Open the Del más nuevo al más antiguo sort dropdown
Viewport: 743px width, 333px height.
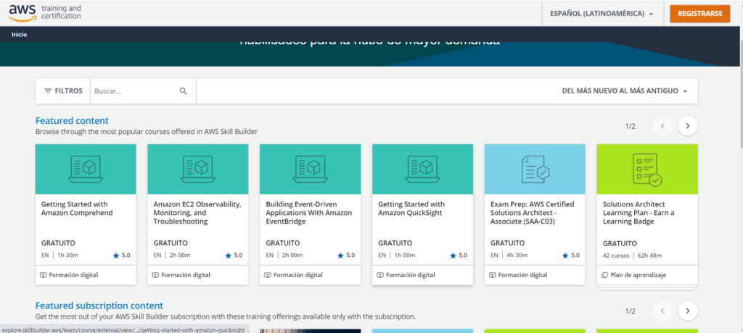pyautogui.click(x=624, y=91)
